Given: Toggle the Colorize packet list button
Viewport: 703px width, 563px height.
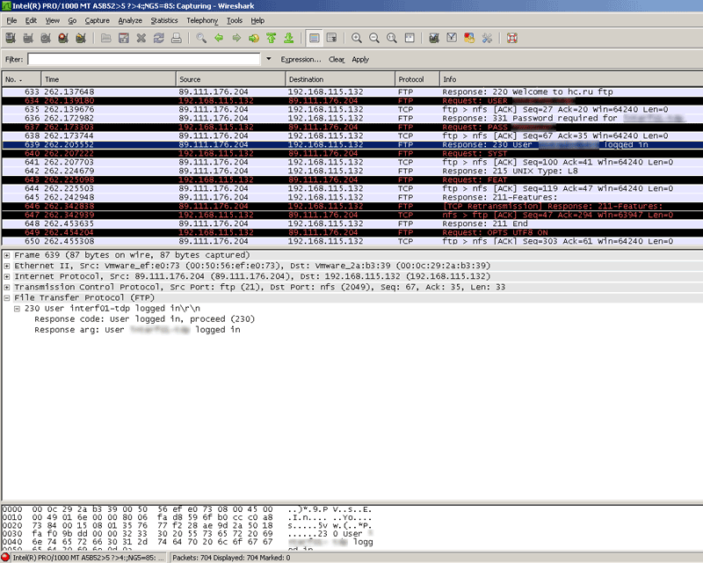Looking at the screenshot, I should [x=315, y=39].
